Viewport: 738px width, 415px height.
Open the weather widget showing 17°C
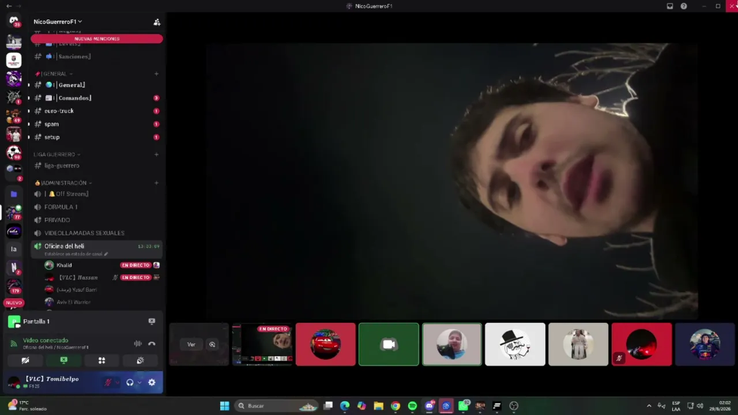click(28, 406)
